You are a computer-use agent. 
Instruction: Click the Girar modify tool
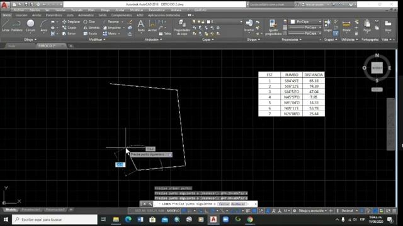tap(89, 22)
